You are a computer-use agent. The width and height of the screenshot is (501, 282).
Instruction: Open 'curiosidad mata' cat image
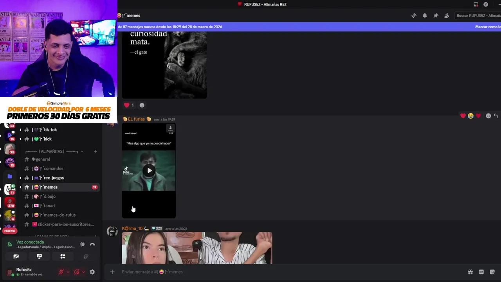(164, 65)
